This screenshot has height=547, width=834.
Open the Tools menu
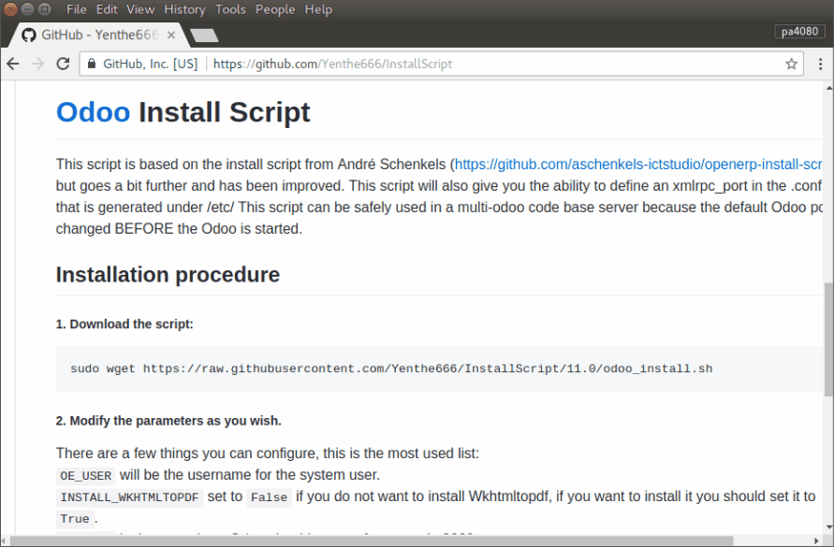point(230,9)
